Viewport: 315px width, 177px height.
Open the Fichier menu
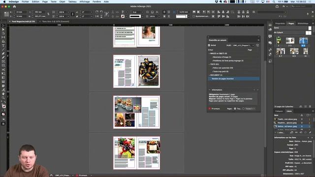25,1
